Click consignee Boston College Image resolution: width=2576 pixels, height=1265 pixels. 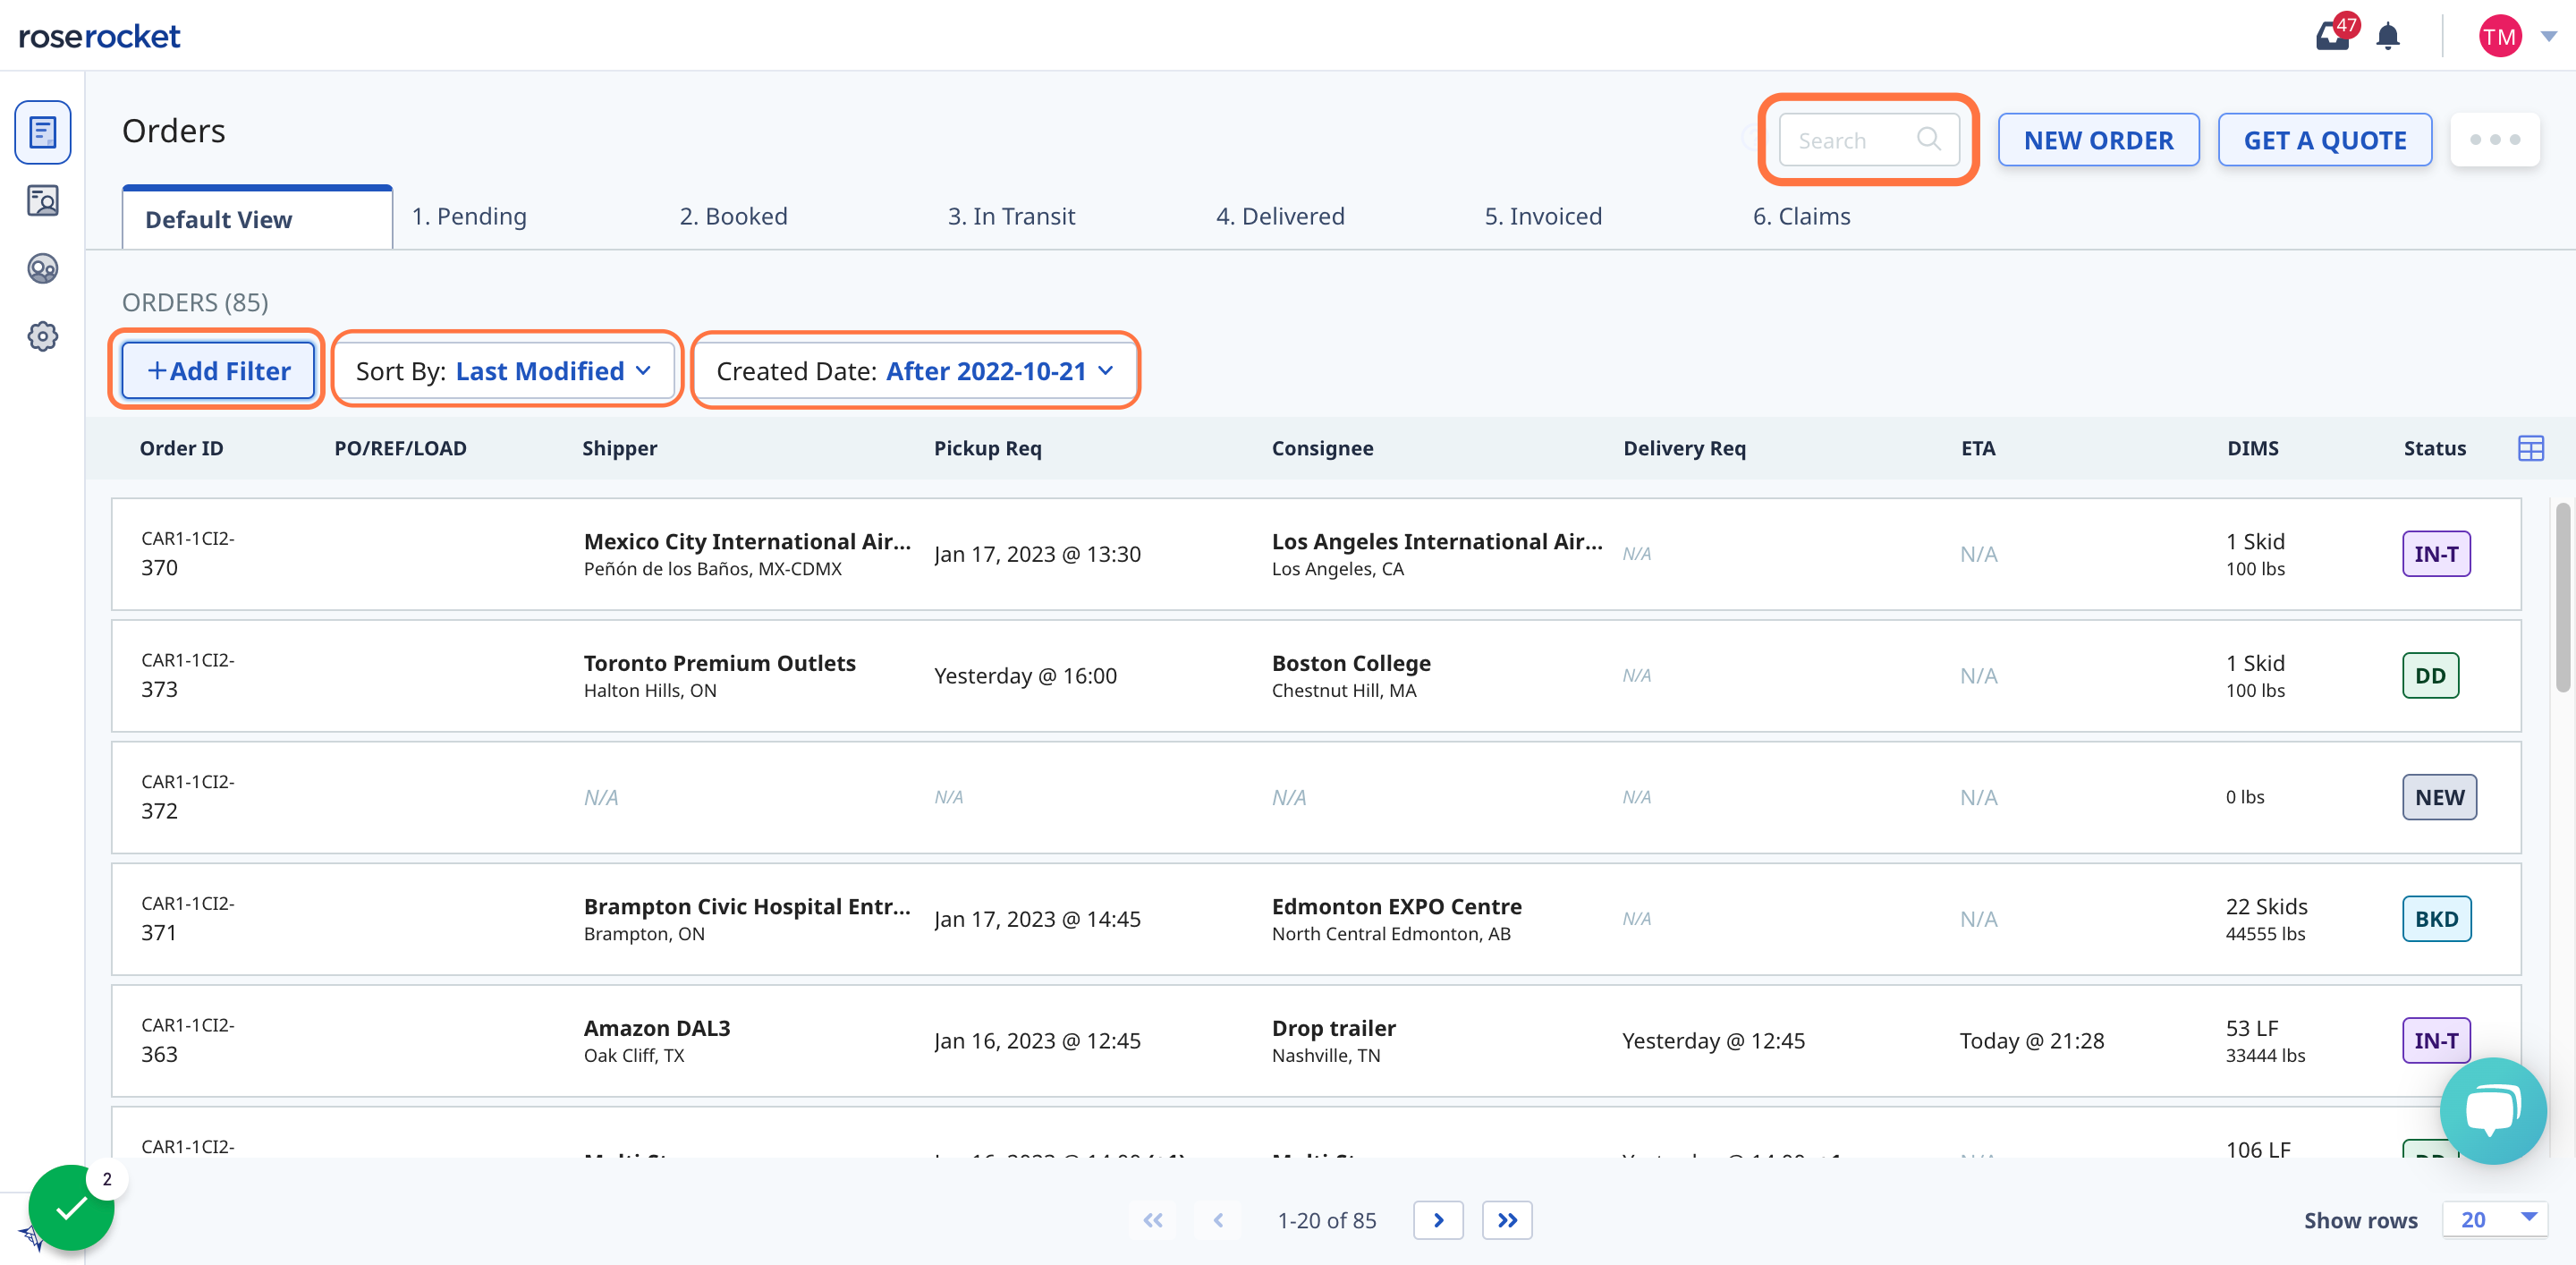tap(1351, 663)
